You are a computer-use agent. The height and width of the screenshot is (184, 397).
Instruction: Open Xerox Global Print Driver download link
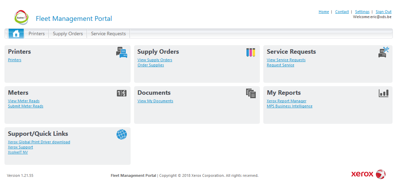39,142
